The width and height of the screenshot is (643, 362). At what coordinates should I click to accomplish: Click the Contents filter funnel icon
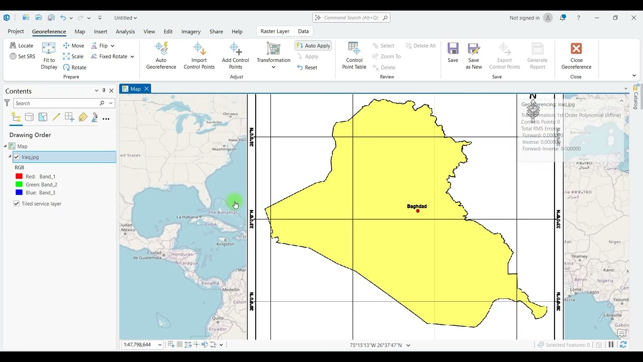[7, 103]
